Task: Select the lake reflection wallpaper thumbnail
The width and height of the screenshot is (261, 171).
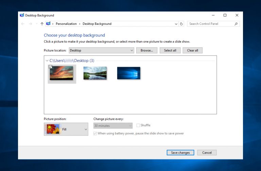Action: point(95,73)
